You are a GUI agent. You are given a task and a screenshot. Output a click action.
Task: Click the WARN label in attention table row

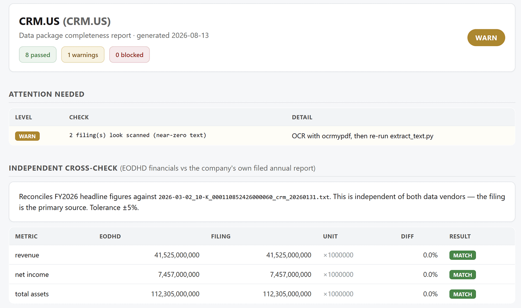pyautogui.click(x=27, y=136)
